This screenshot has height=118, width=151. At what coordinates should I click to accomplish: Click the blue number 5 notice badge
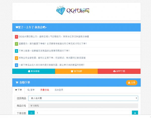16,65
